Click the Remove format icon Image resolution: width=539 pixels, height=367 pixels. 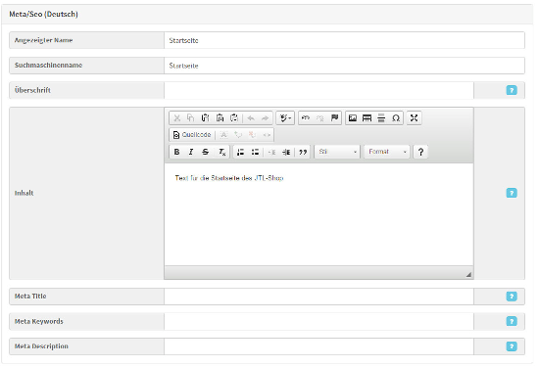pos(222,152)
